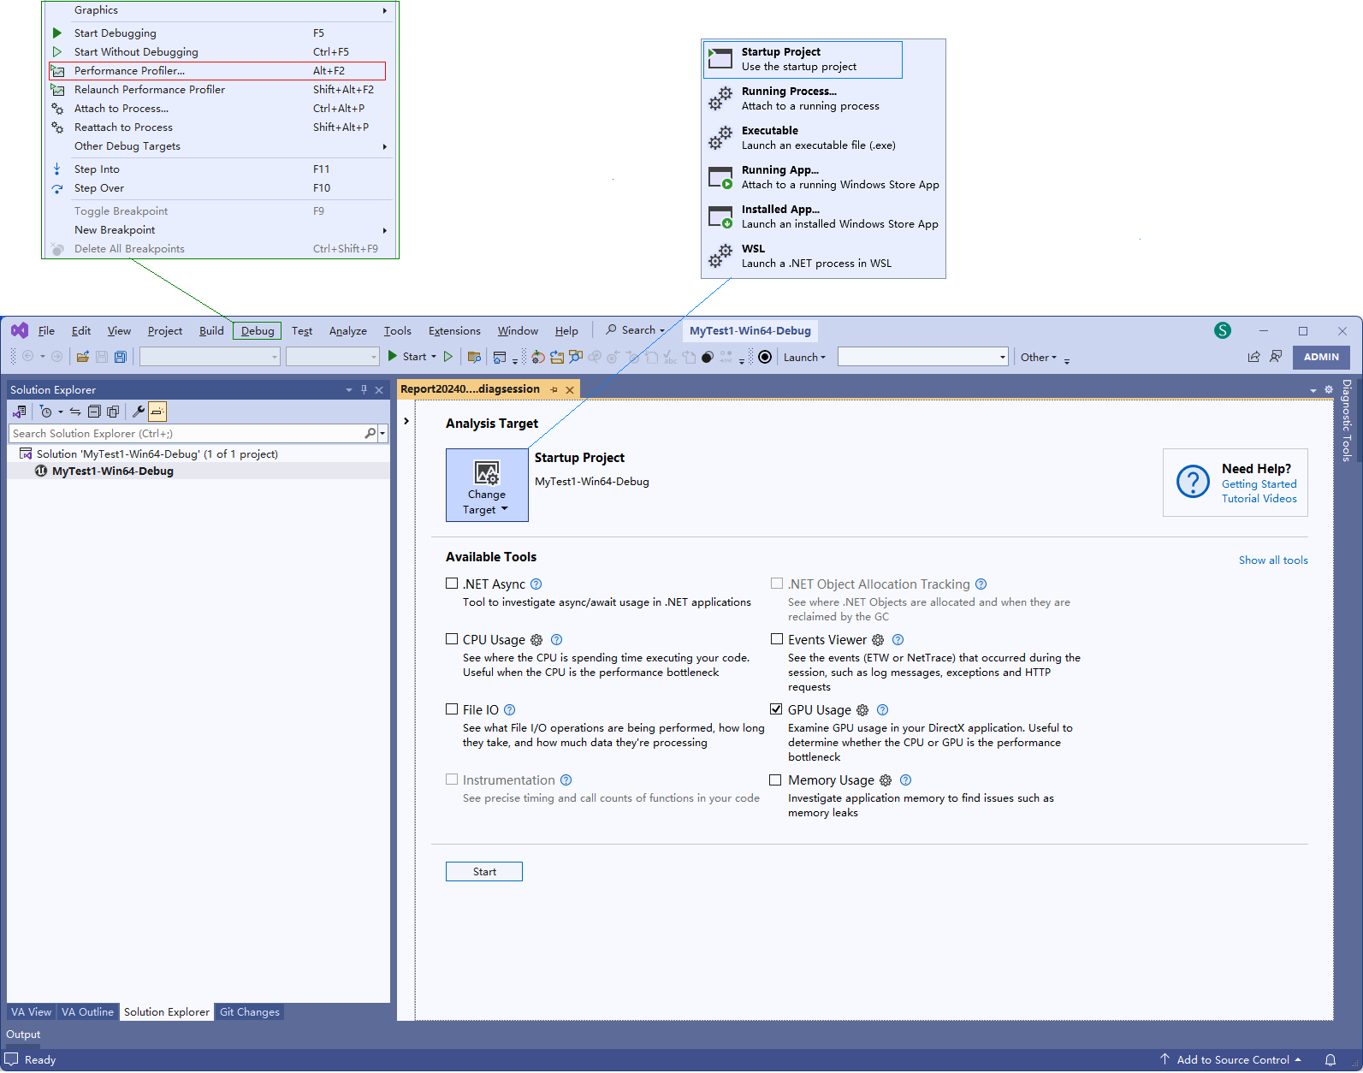Enable the CPU Usage checkbox
Viewport: 1363px width, 1073px height.
click(x=452, y=639)
